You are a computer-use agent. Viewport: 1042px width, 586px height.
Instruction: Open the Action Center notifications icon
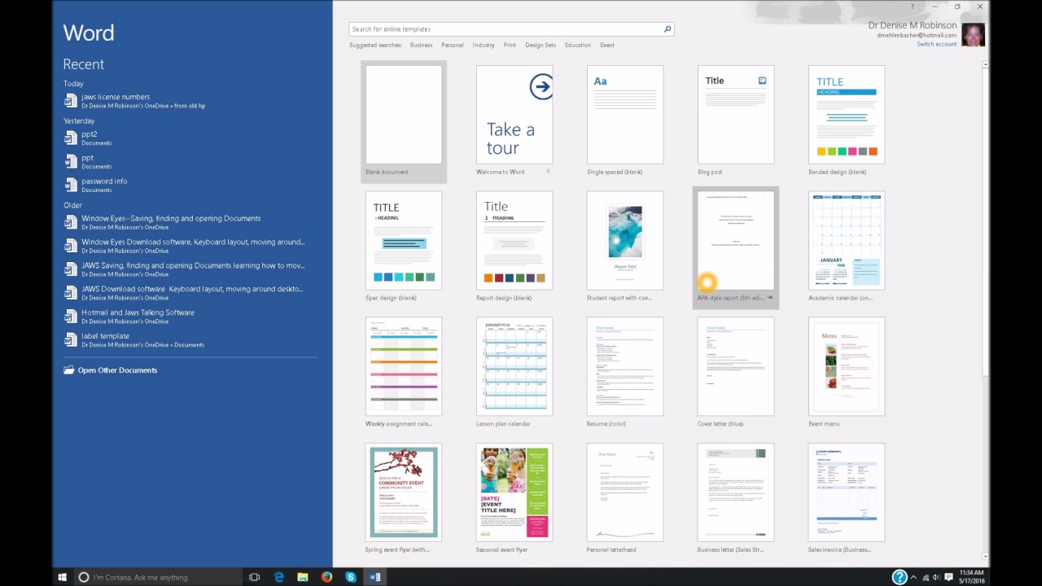[x=948, y=577]
